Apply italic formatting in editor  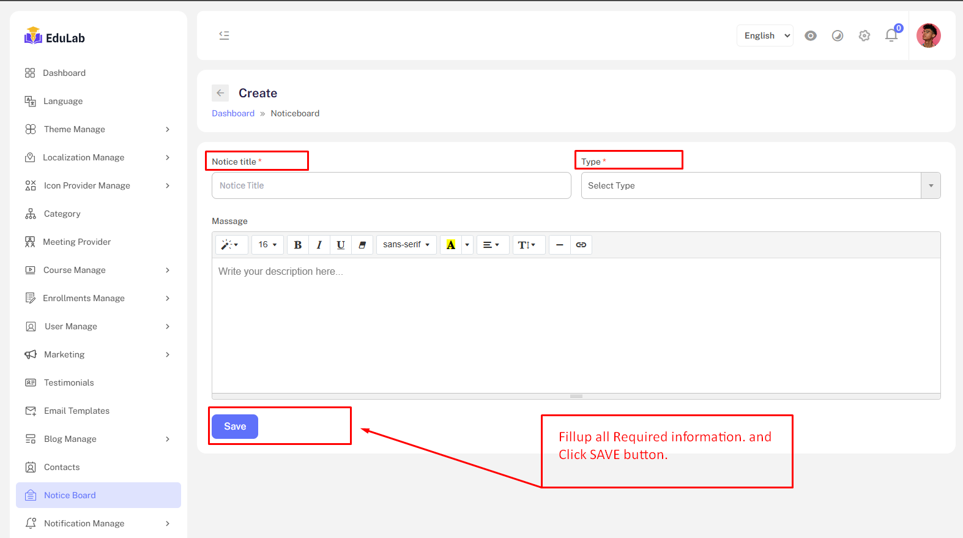click(319, 245)
